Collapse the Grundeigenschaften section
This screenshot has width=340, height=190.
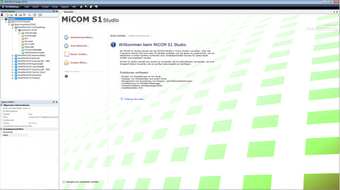[1, 129]
